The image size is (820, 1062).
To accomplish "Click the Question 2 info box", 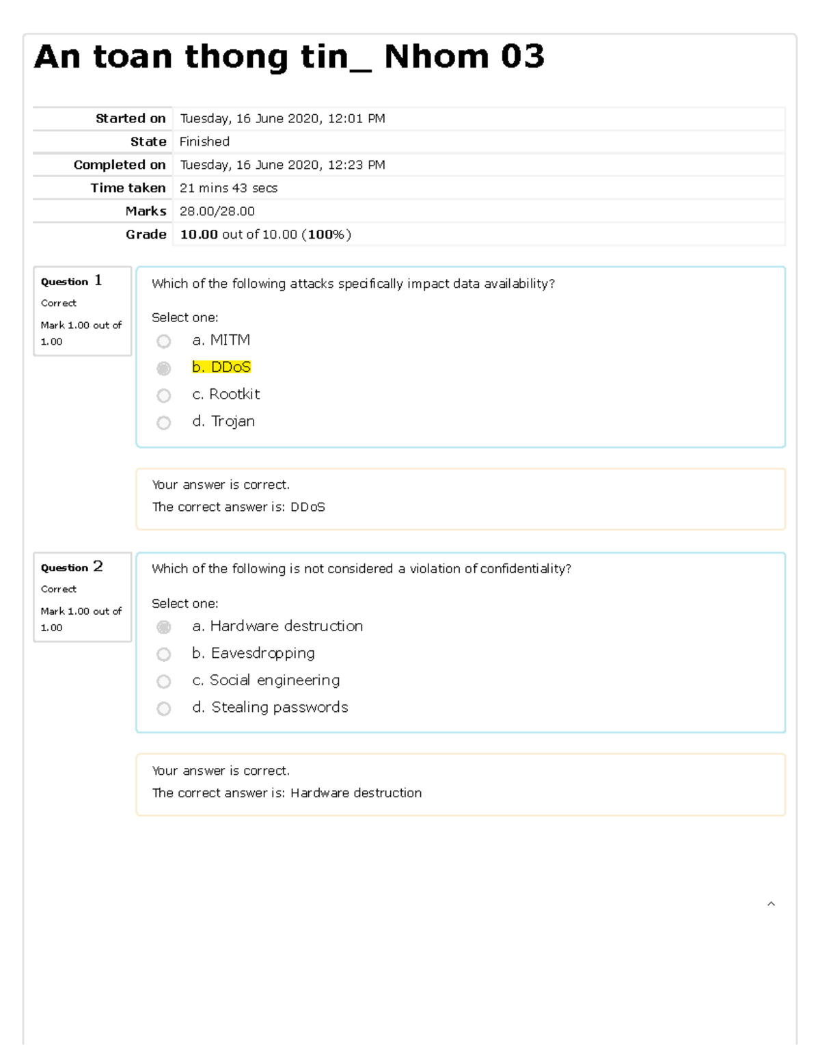I will (82, 597).
